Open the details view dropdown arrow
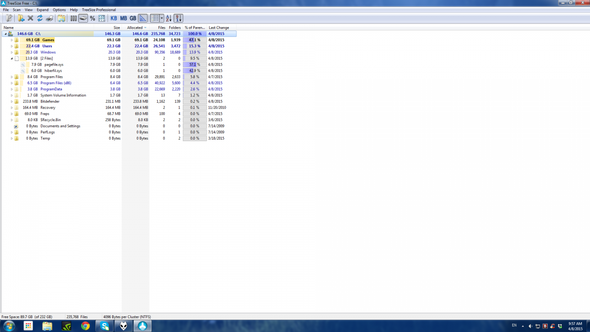The height and width of the screenshot is (332, 590). pyautogui.click(x=161, y=18)
